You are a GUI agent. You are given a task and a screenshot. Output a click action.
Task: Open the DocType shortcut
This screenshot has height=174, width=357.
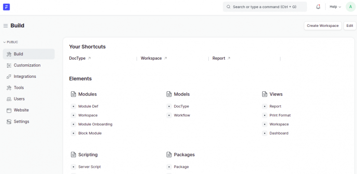click(77, 58)
